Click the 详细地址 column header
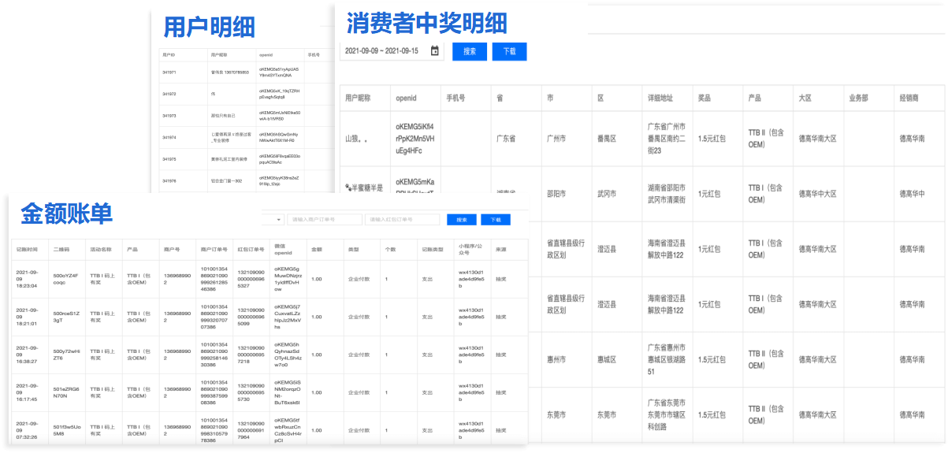 (x=660, y=98)
